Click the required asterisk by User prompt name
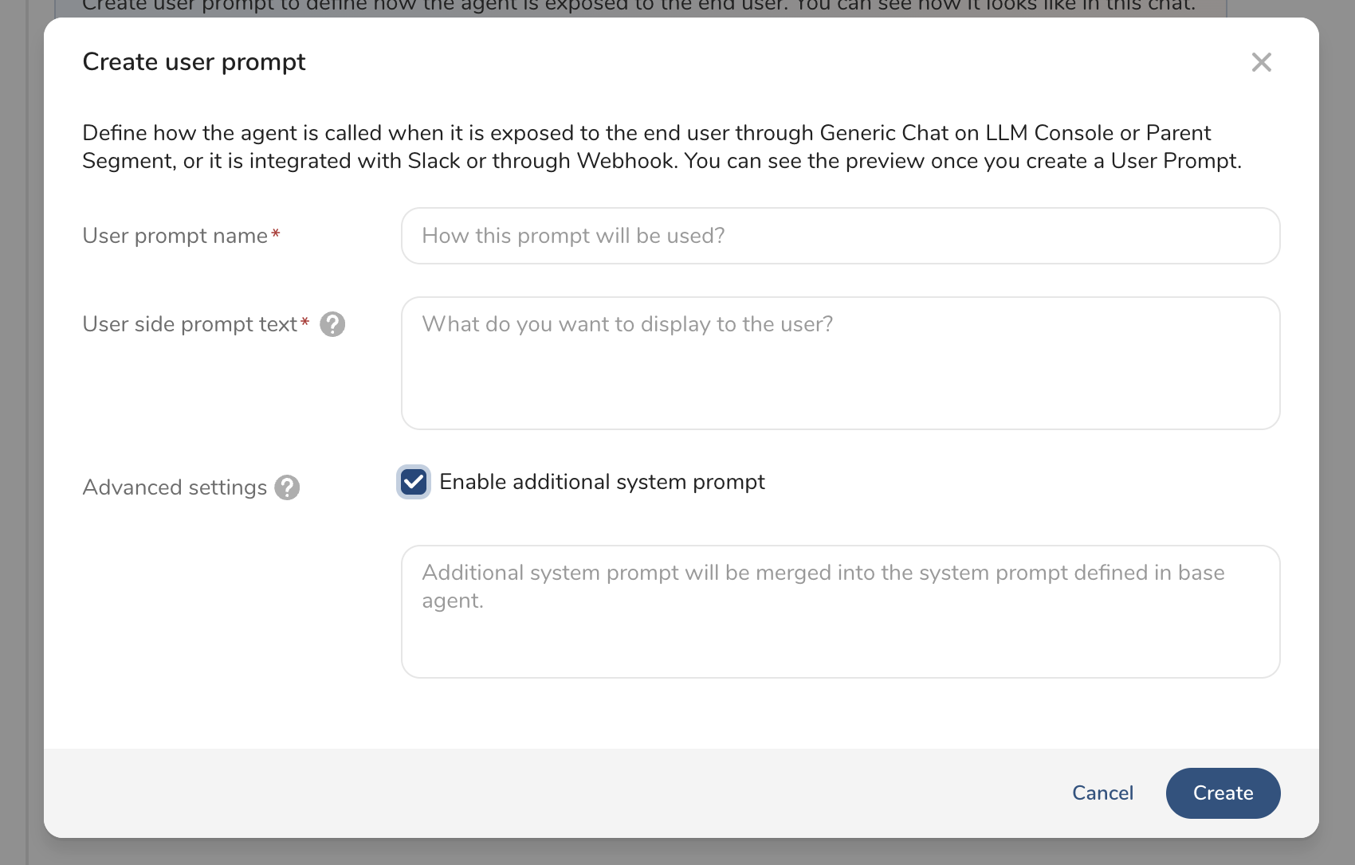The width and height of the screenshot is (1355, 865). (276, 233)
